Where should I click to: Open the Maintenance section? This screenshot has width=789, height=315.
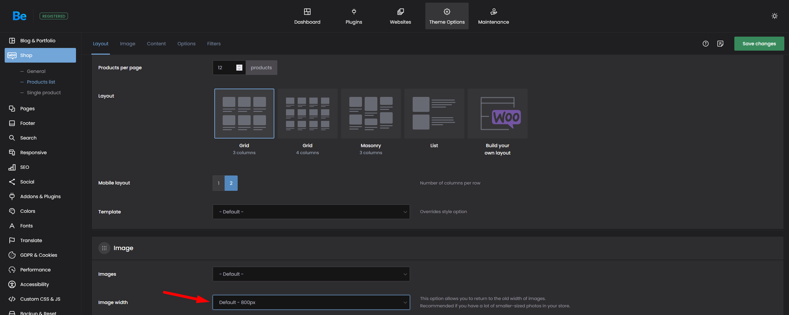pos(493,16)
